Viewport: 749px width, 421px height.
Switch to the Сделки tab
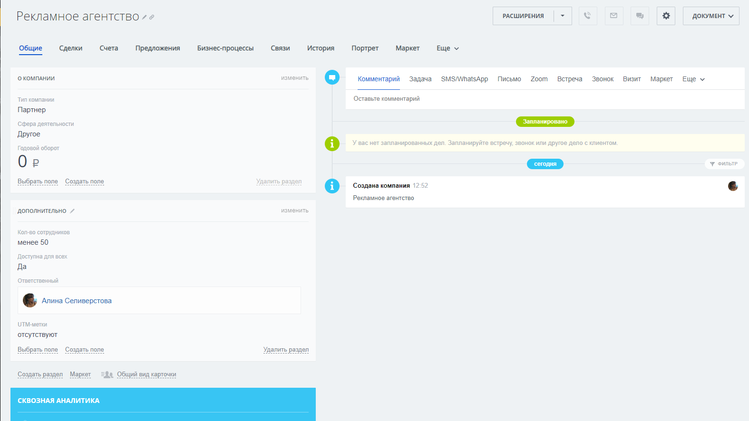pos(71,48)
